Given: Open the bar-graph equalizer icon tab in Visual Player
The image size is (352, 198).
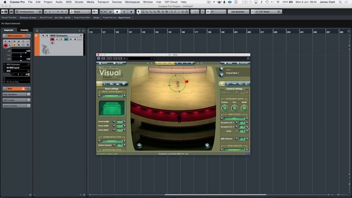Looking at the screenshot, I should point(112,84).
